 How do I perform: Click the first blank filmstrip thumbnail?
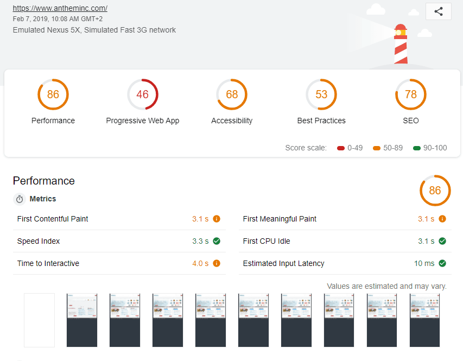pyautogui.click(x=39, y=320)
